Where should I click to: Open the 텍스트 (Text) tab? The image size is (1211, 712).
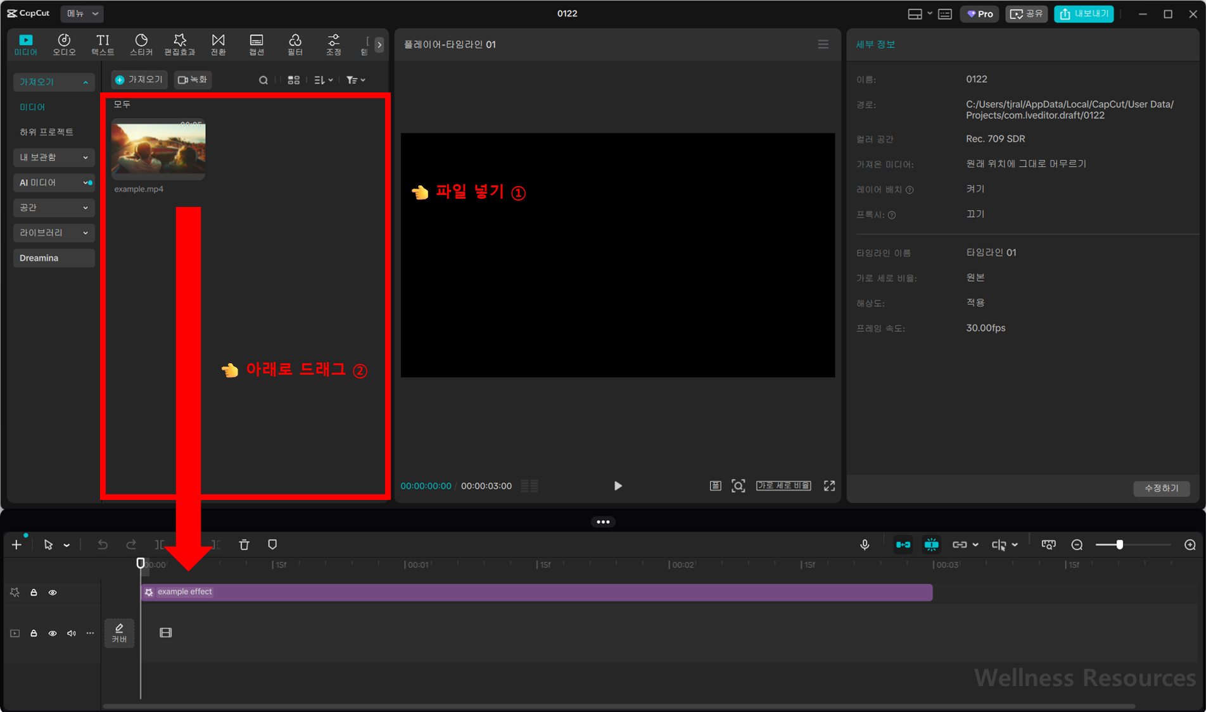(x=103, y=44)
